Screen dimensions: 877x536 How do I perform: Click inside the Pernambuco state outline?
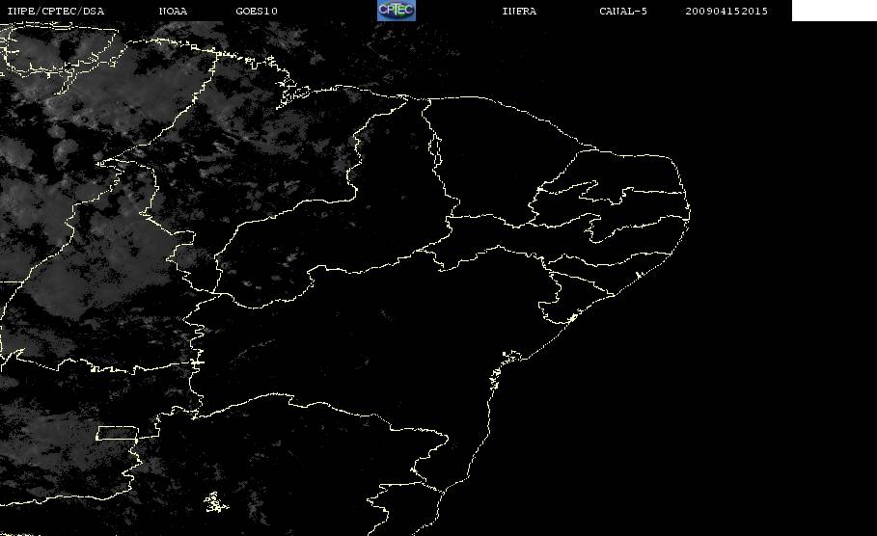560,240
